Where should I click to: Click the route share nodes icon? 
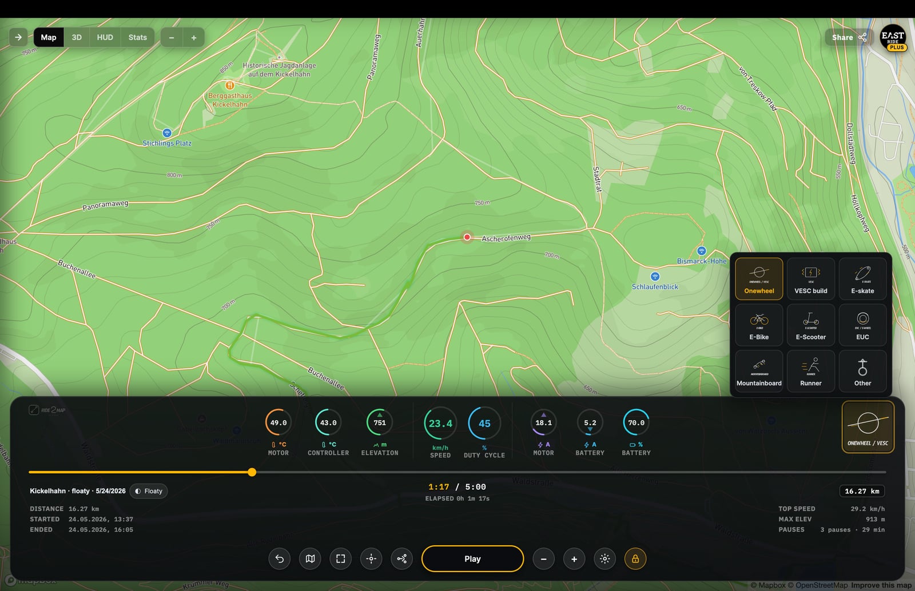(402, 559)
